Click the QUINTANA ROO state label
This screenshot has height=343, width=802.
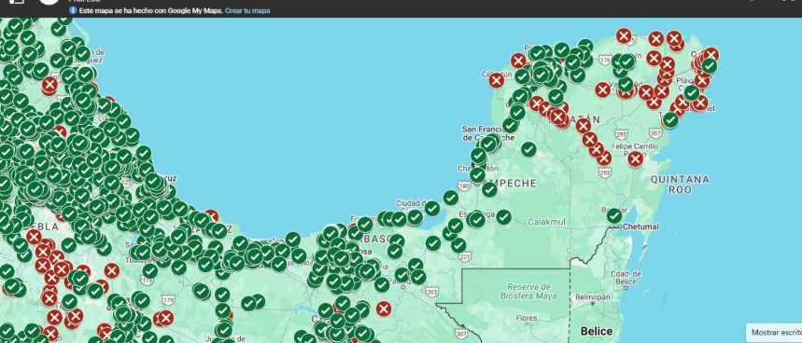680,185
